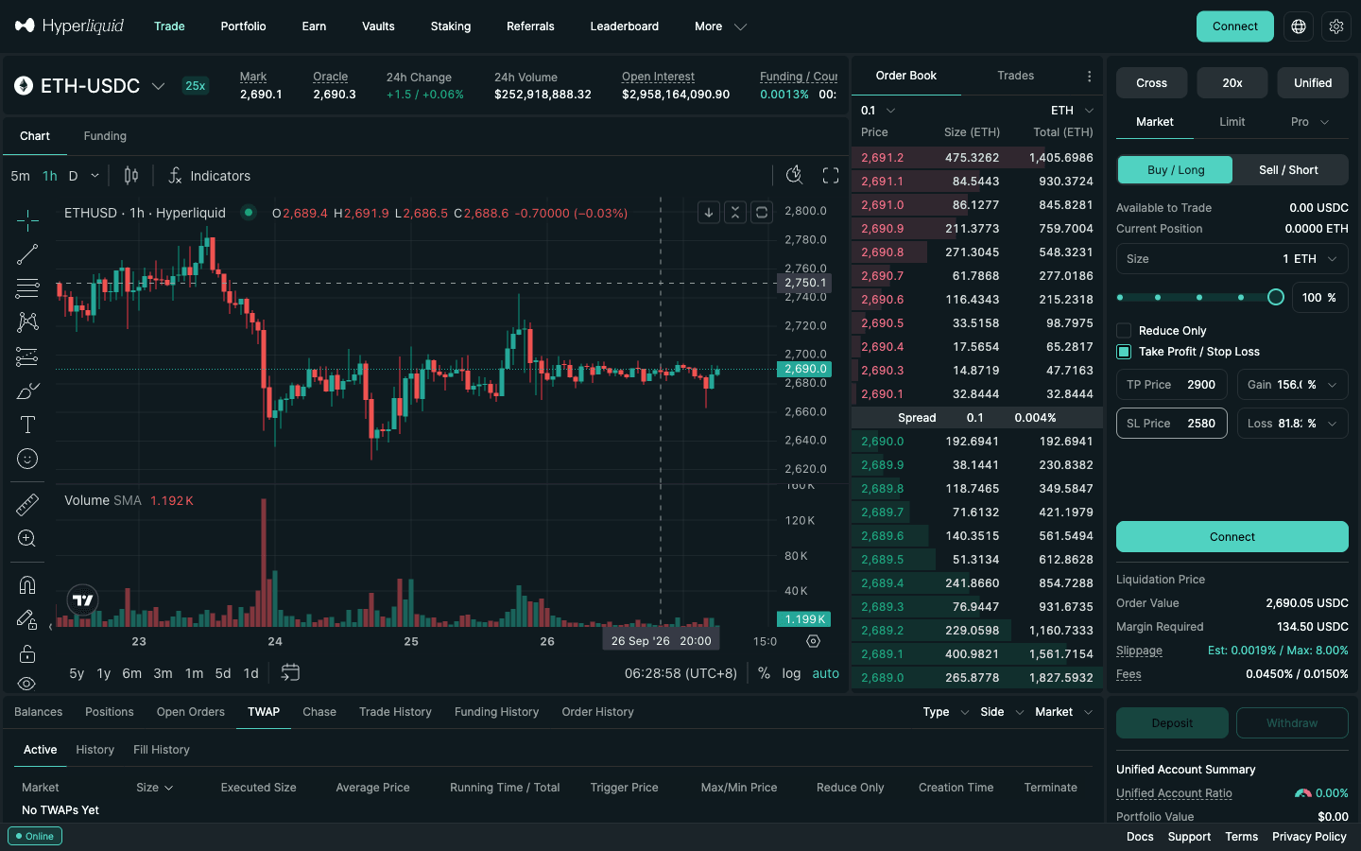Switch to the Trades tab
This screenshot has height=851, width=1361.
(x=1015, y=76)
